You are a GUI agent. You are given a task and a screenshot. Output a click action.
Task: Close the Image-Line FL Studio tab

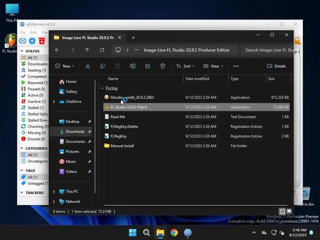click(x=120, y=37)
